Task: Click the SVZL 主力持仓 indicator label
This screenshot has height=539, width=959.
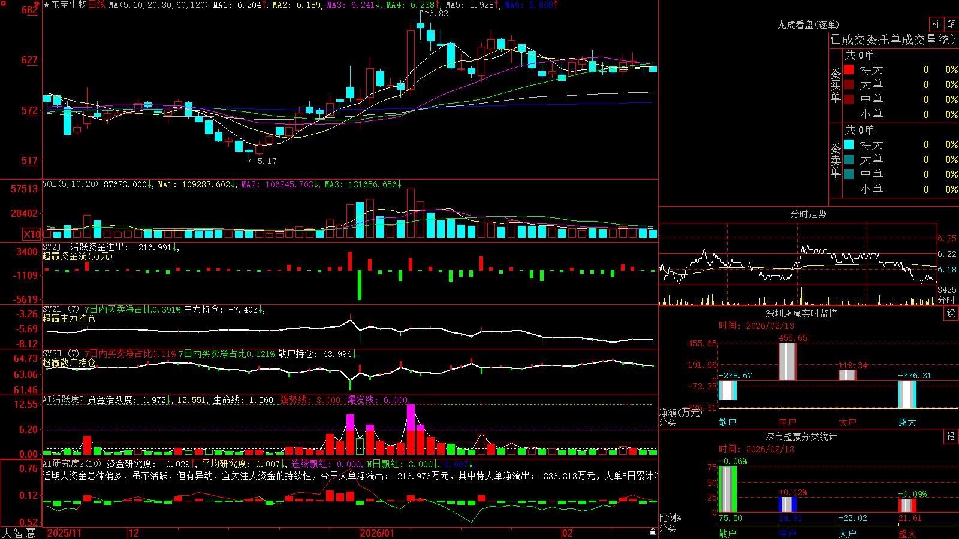Action: 152,310
